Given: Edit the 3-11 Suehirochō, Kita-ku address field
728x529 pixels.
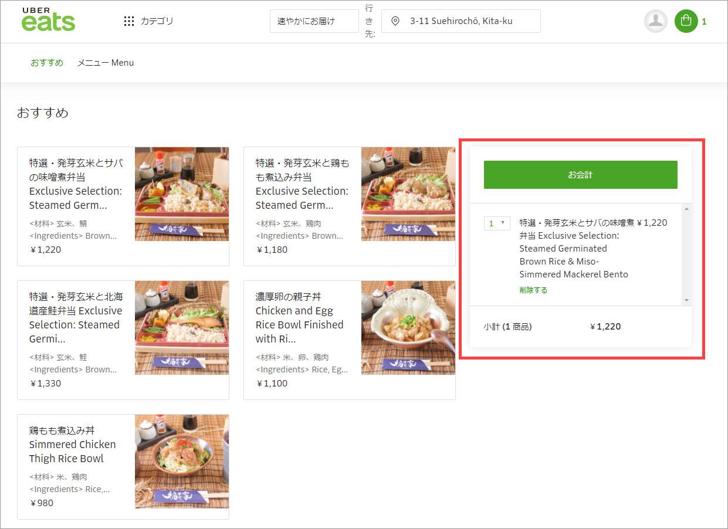Looking at the screenshot, I should (461, 21).
